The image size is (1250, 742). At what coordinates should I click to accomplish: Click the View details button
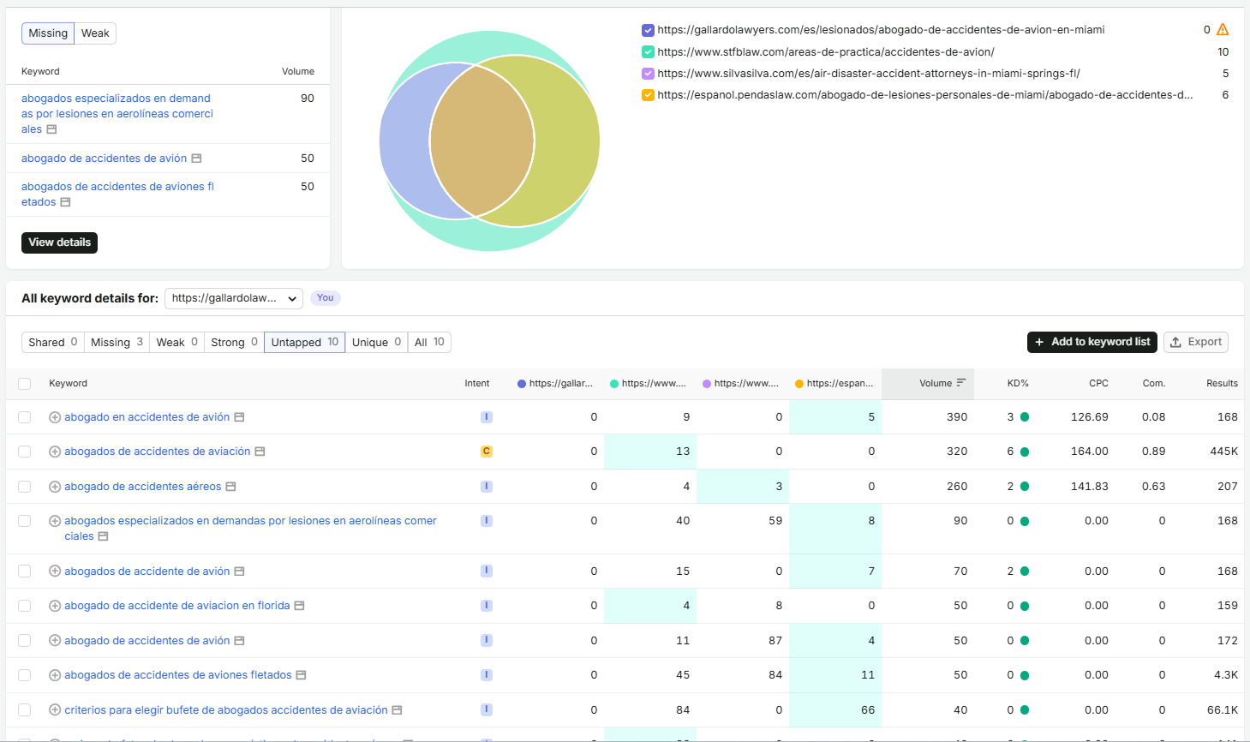pyautogui.click(x=60, y=242)
